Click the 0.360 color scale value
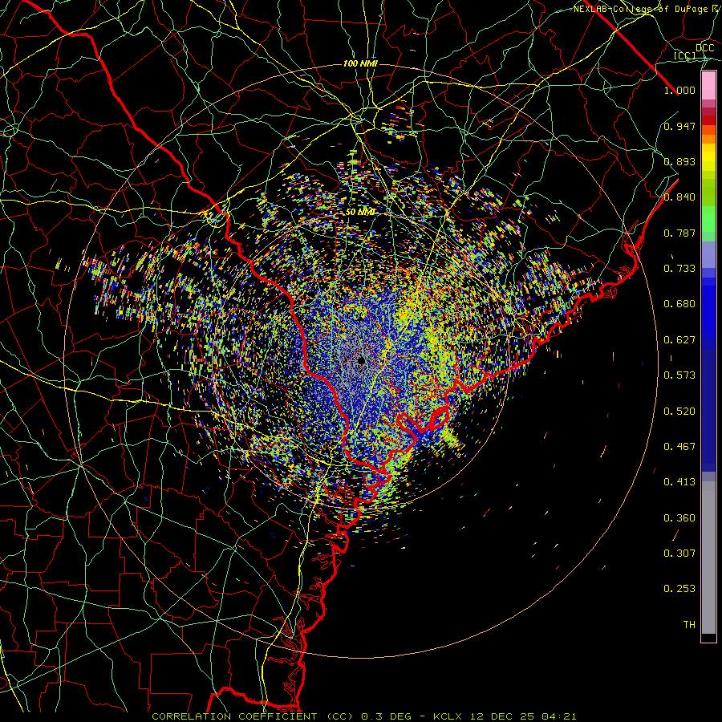 (679, 518)
